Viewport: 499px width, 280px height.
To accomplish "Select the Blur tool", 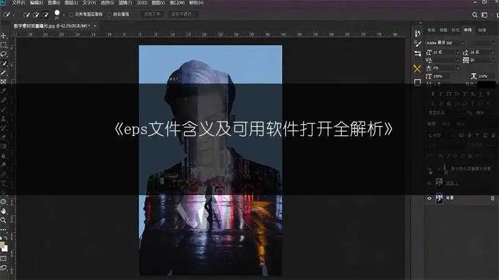I will click(4, 156).
